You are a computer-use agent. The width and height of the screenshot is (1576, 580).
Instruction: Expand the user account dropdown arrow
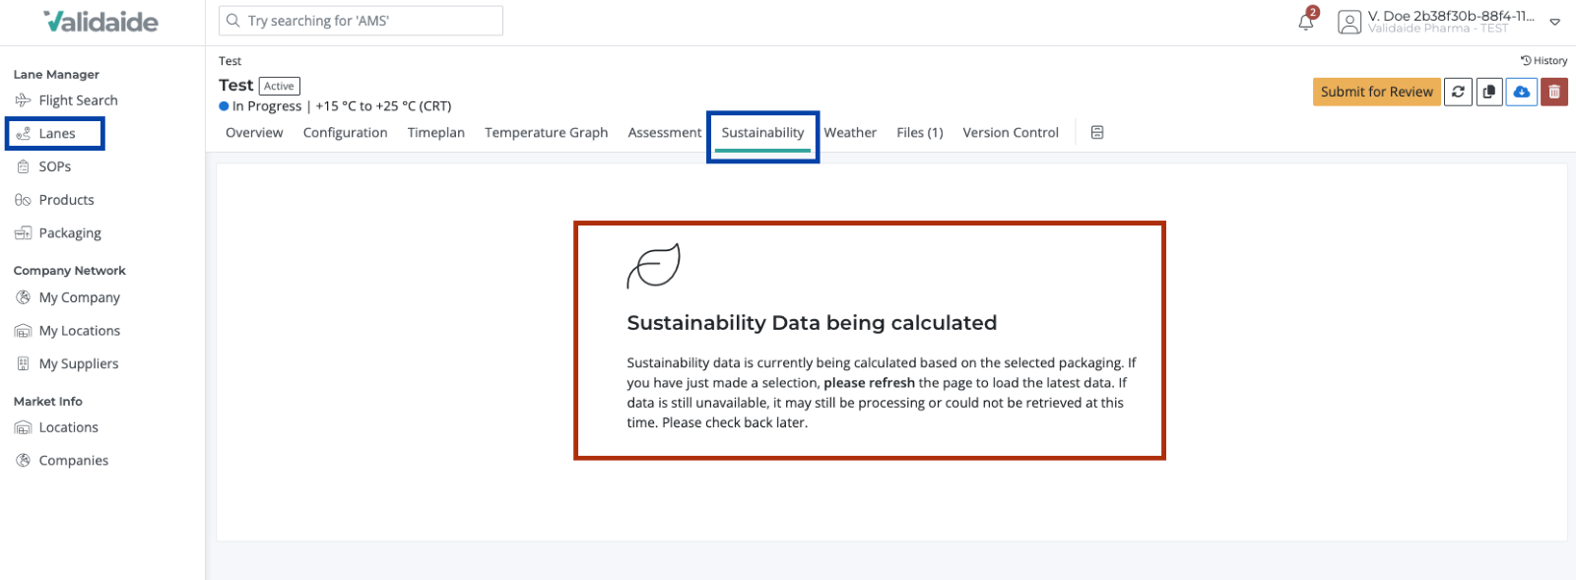pyautogui.click(x=1554, y=22)
